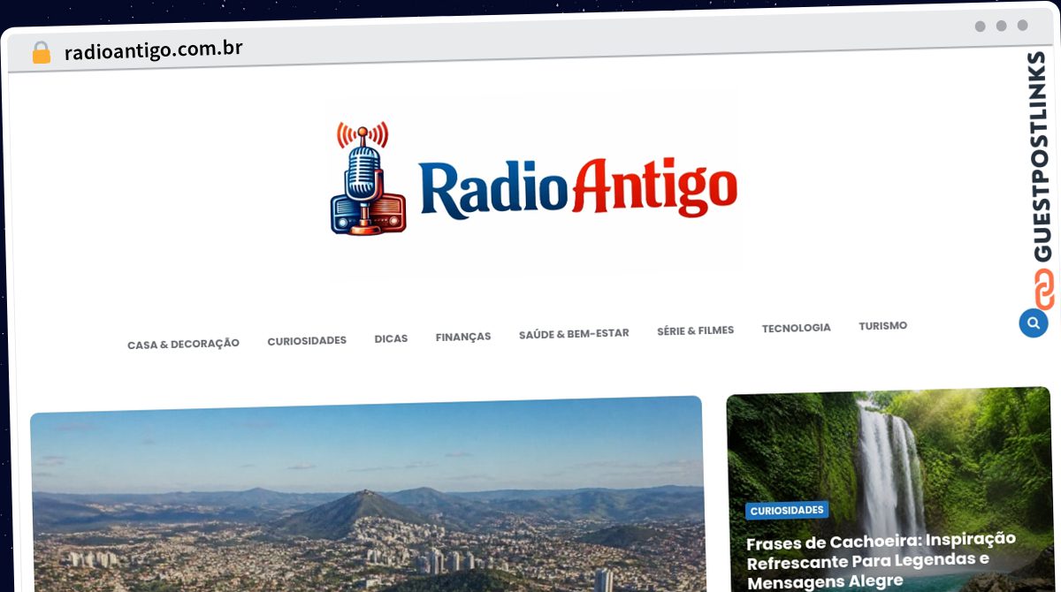Open the Finanças category
The image size is (1061, 592).
click(x=463, y=337)
